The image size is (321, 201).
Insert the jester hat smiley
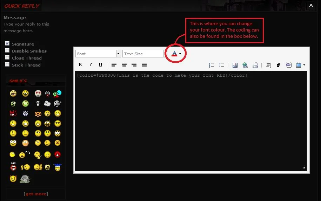(x=58, y=167)
